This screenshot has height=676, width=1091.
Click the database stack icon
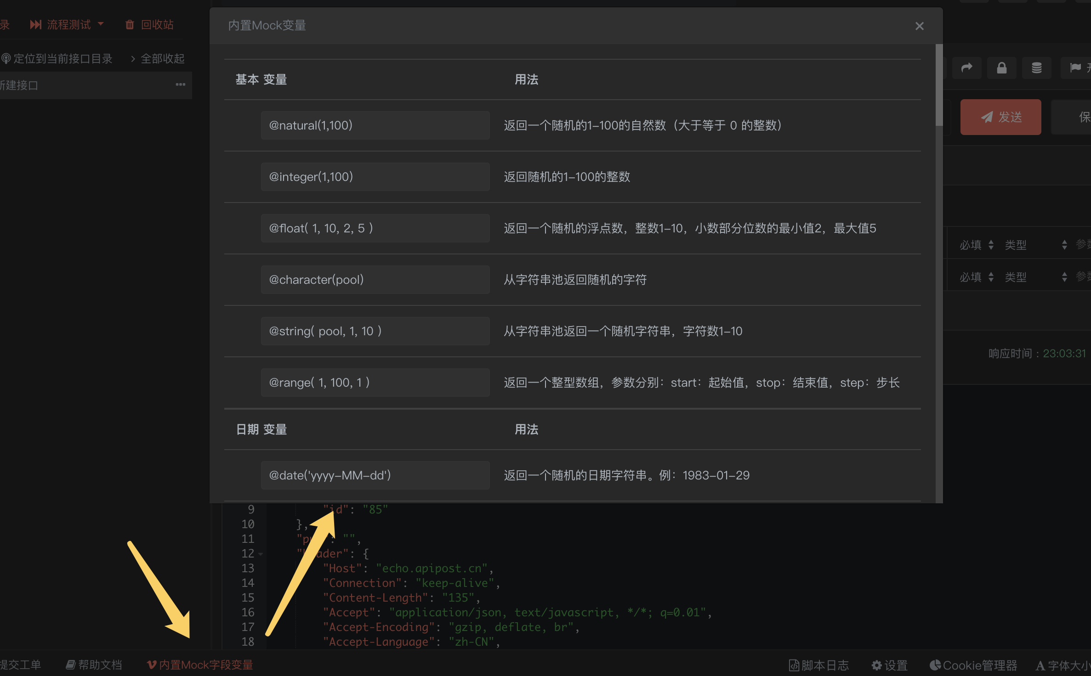(x=1036, y=68)
